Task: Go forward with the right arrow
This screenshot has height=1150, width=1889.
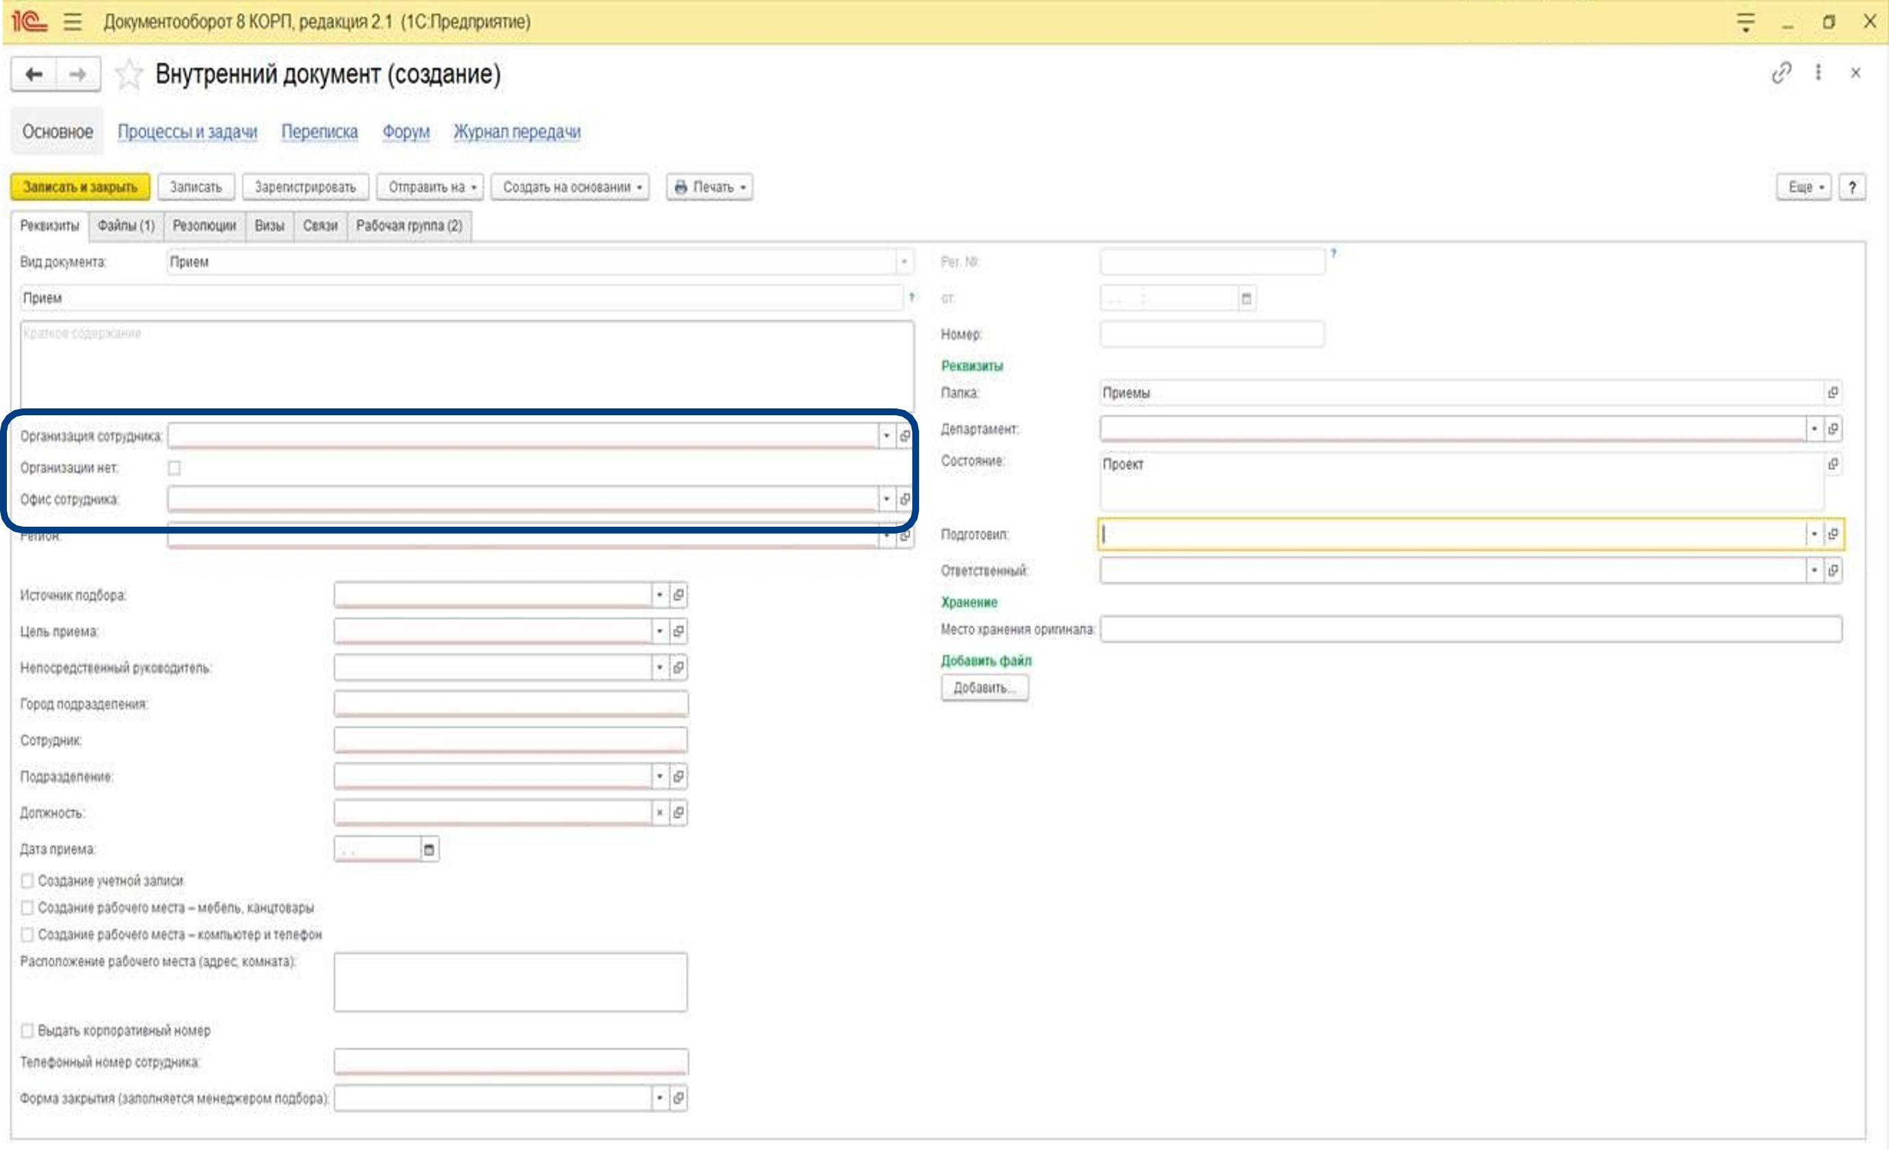Action: (x=77, y=75)
